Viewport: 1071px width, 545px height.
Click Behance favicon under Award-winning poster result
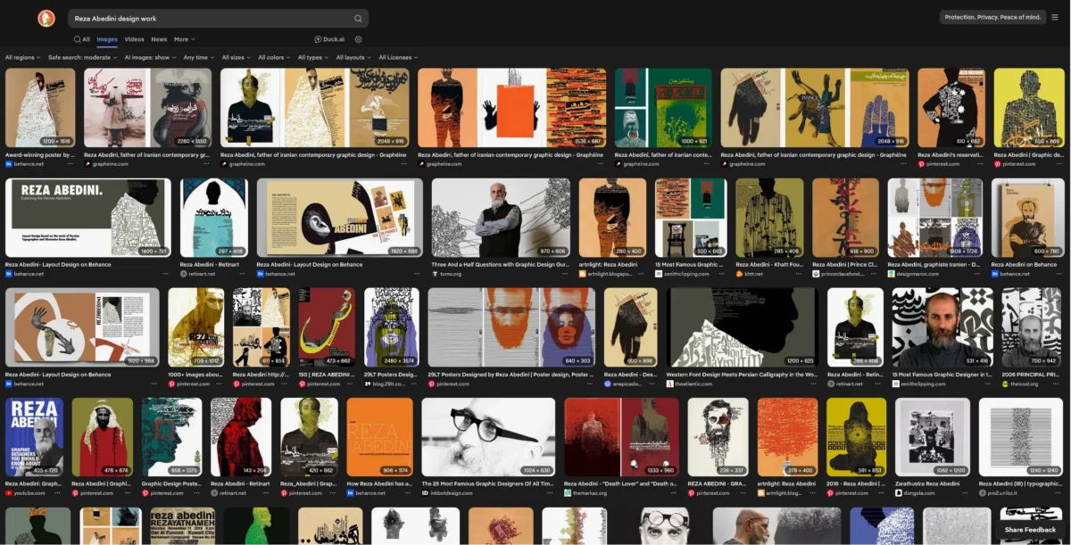[x=9, y=164]
